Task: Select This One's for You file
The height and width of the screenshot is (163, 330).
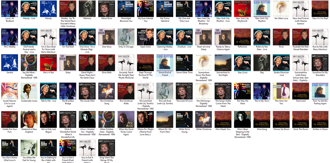Action: 281,91
